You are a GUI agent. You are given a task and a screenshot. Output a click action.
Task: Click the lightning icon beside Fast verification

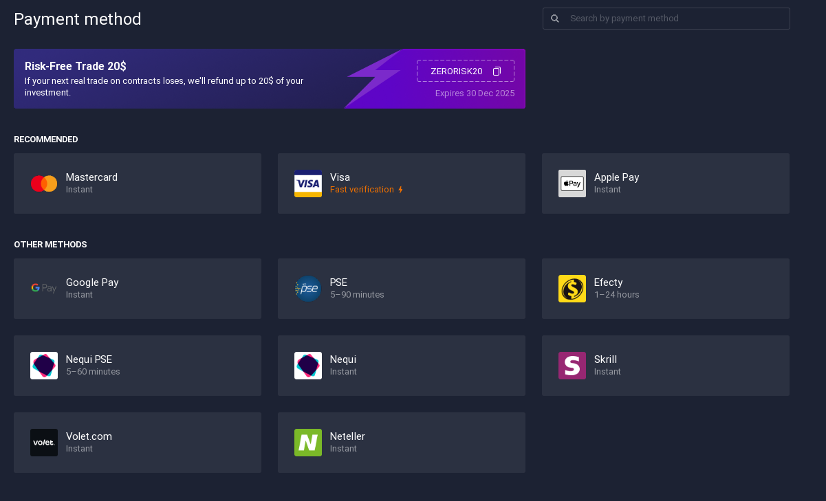click(x=401, y=190)
